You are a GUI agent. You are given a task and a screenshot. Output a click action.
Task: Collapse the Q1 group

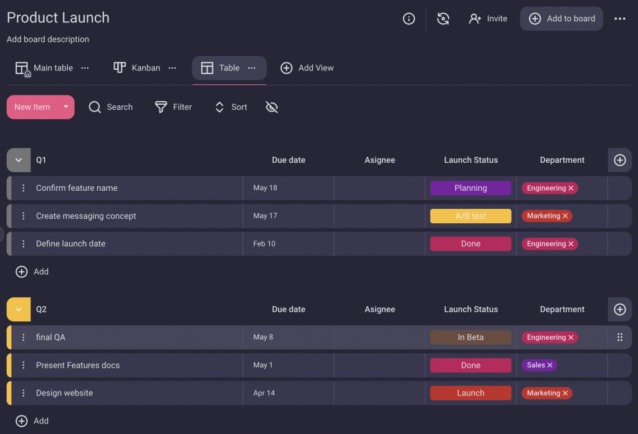coord(19,160)
